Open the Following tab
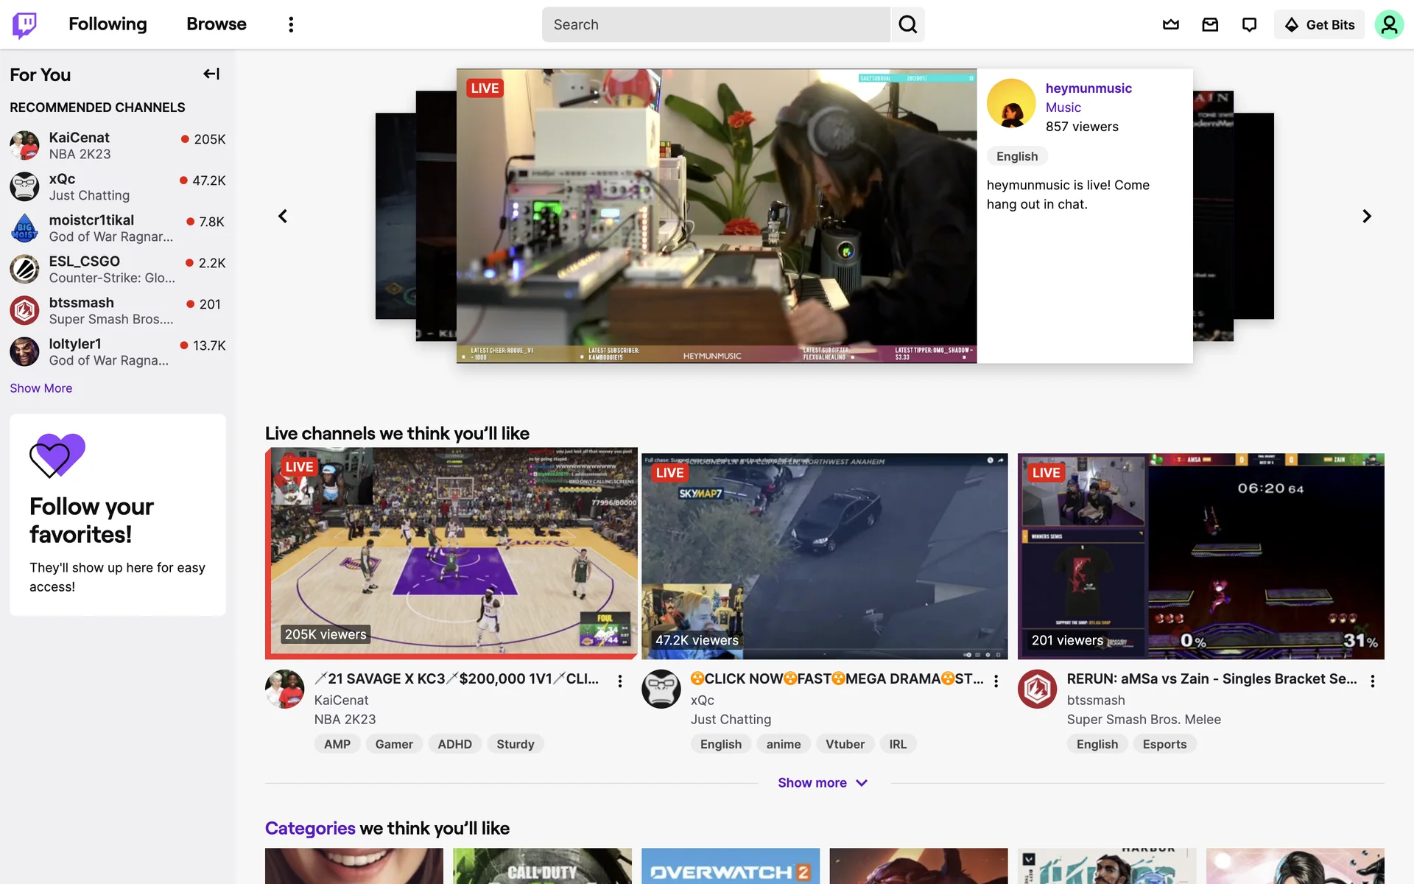This screenshot has width=1414, height=884. coord(108,24)
